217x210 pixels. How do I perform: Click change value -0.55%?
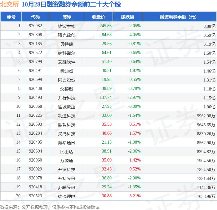tap(134, 80)
